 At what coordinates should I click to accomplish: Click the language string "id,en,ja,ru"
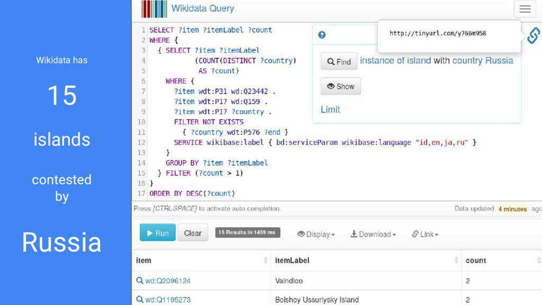(442, 142)
